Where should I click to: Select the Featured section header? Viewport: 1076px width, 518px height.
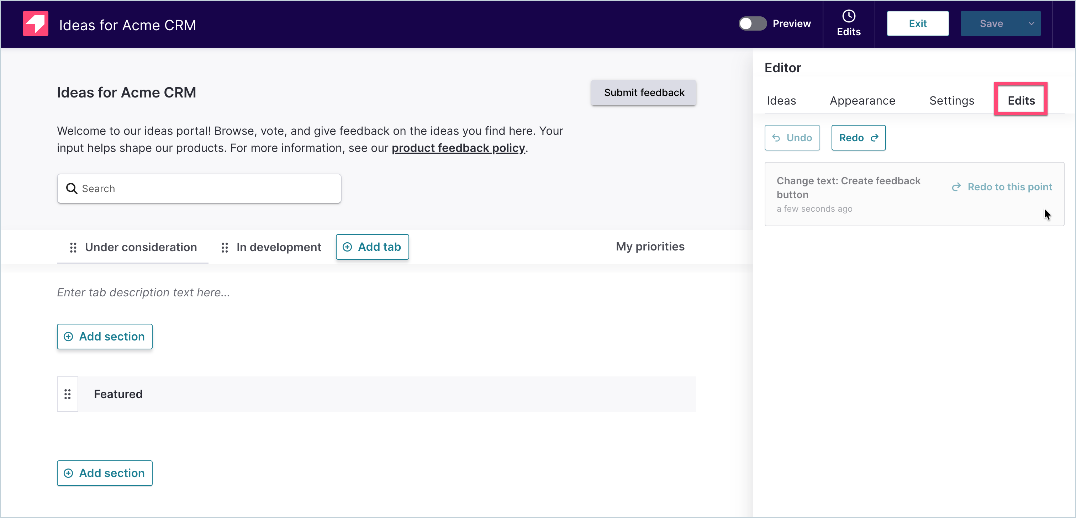click(x=387, y=394)
